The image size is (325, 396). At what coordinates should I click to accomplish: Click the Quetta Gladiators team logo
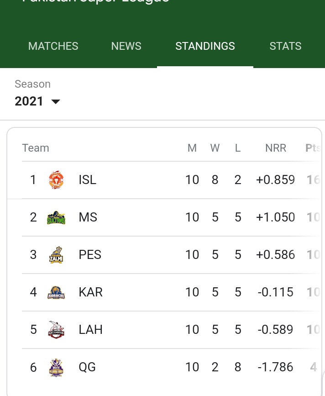[56, 368]
